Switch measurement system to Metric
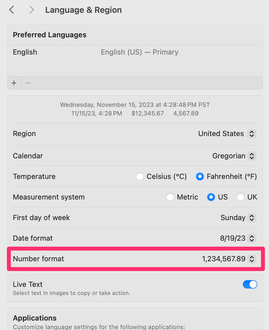Screen dimensions: 269x330 coord(170,197)
